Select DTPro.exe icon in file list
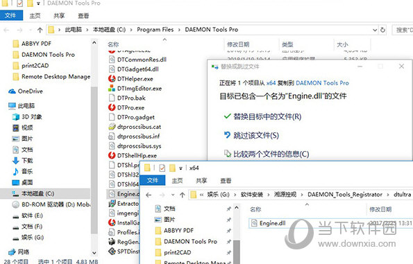Viewport: 413px width, 264px height. (112, 107)
